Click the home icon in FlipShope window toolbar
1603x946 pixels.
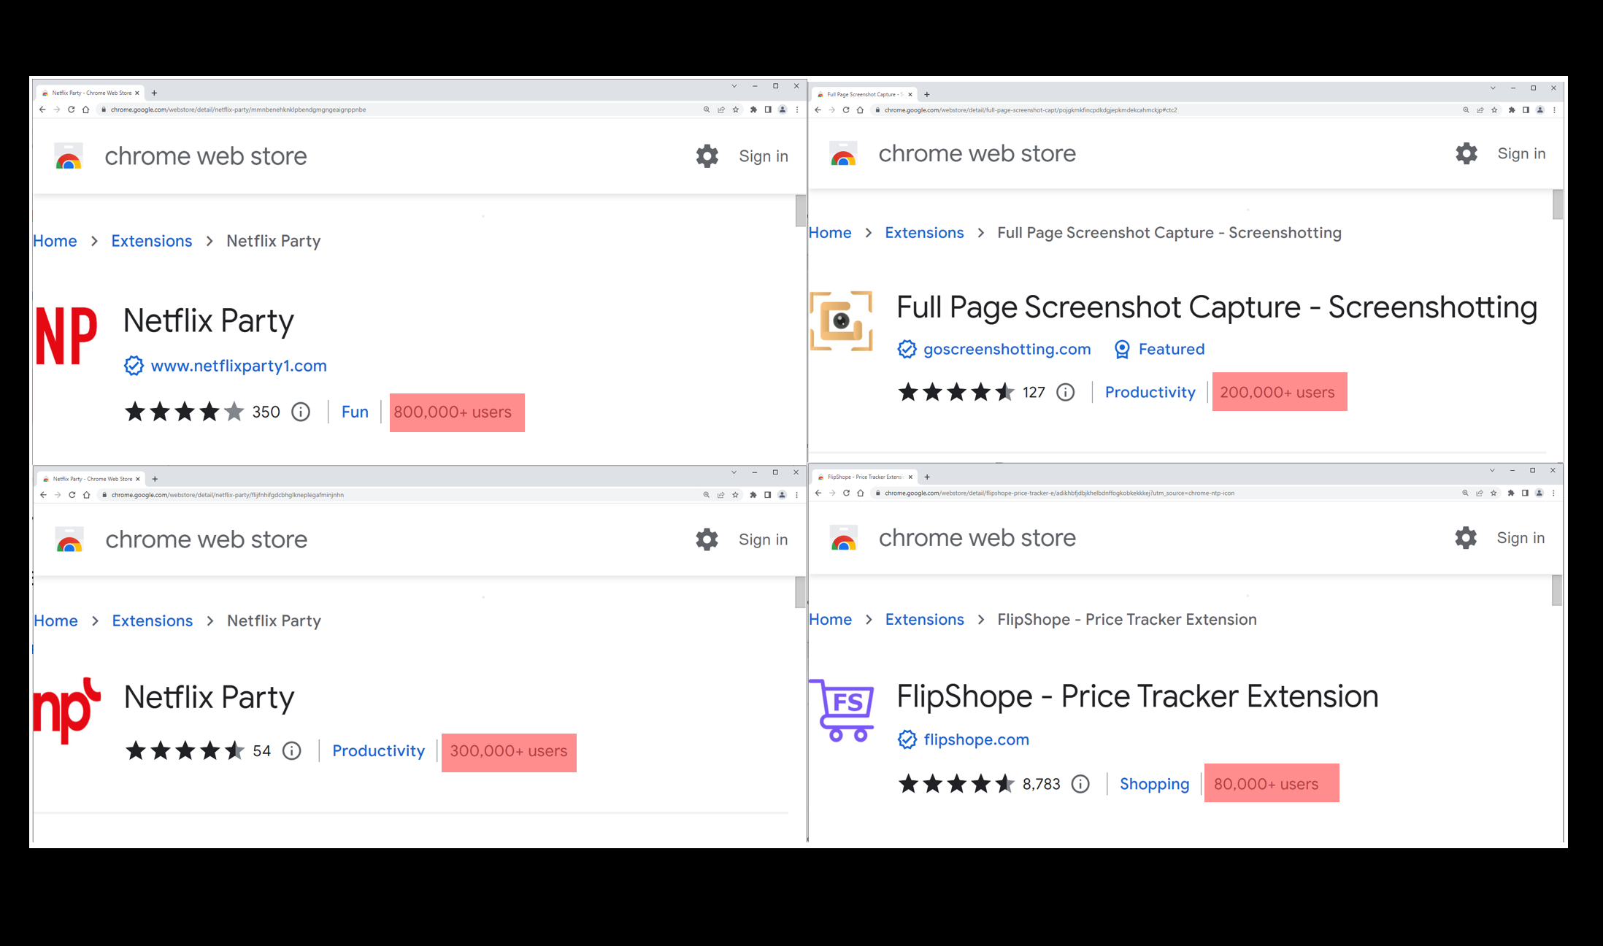[861, 493]
